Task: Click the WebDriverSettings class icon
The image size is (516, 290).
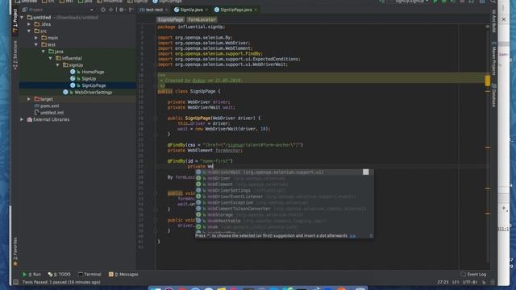Action: tap(65, 93)
